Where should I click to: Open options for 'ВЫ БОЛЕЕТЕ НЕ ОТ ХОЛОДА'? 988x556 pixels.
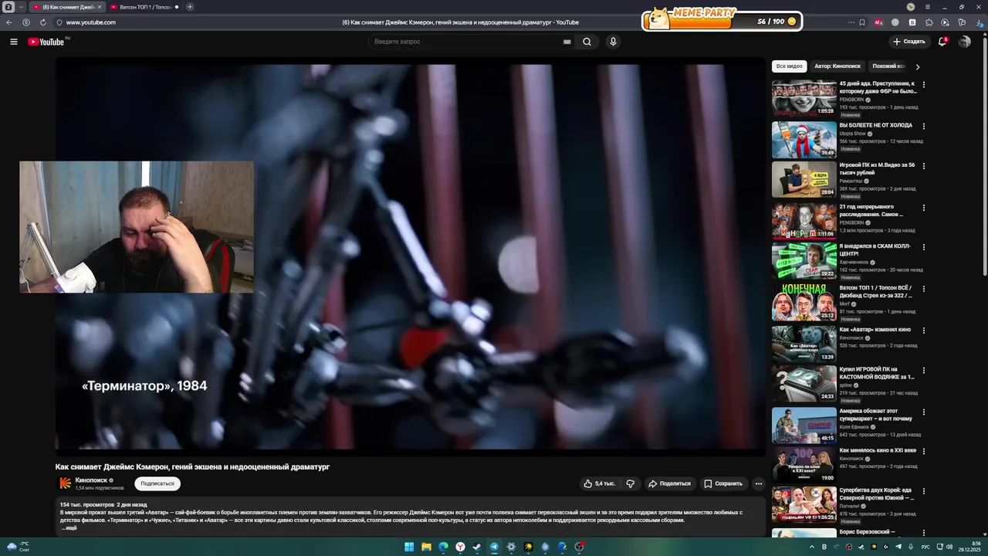point(924,126)
